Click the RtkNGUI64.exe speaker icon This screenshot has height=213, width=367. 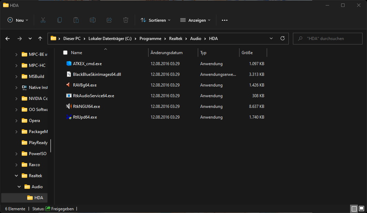click(x=69, y=106)
